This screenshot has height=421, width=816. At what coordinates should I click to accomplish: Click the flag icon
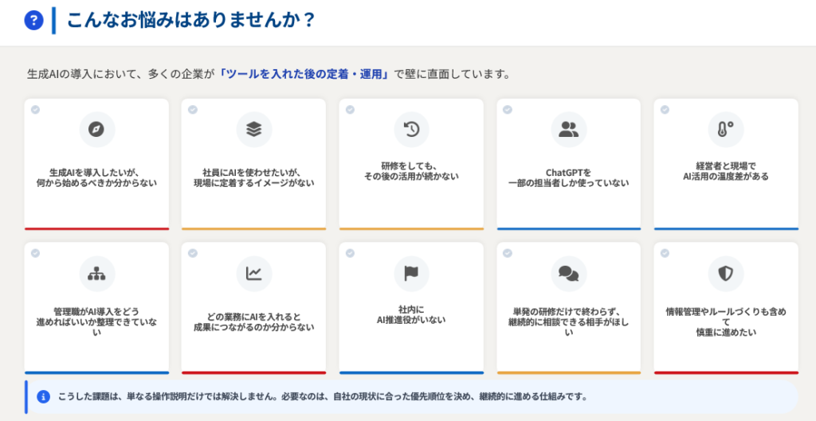411,274
